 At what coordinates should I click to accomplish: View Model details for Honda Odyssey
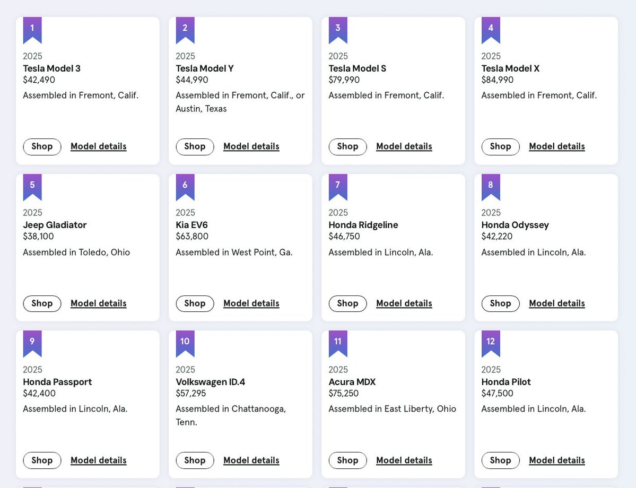[557, 303]
